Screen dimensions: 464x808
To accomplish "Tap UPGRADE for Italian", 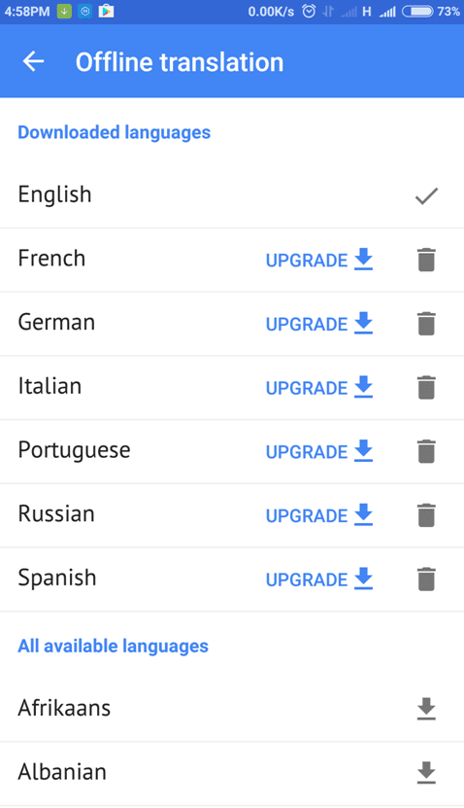I will tap(319, 388).
